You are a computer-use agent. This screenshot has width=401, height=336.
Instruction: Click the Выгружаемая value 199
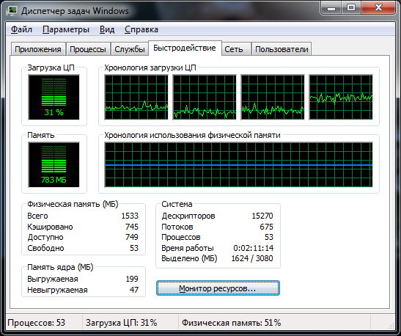pyautogui.click(x=132, y=279)
